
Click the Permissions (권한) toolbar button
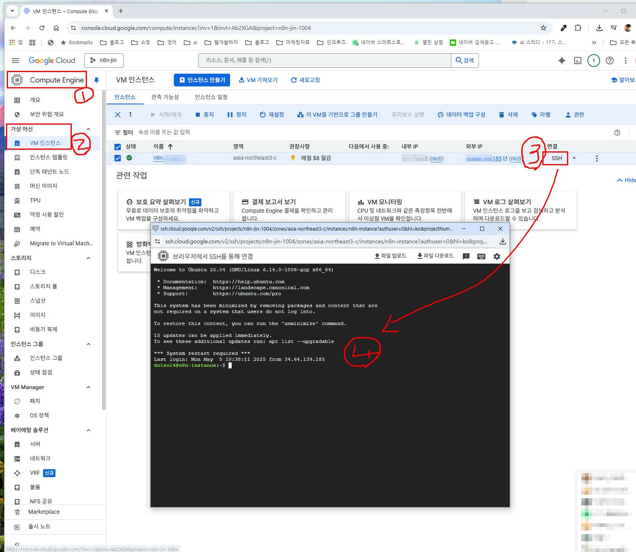575,115
